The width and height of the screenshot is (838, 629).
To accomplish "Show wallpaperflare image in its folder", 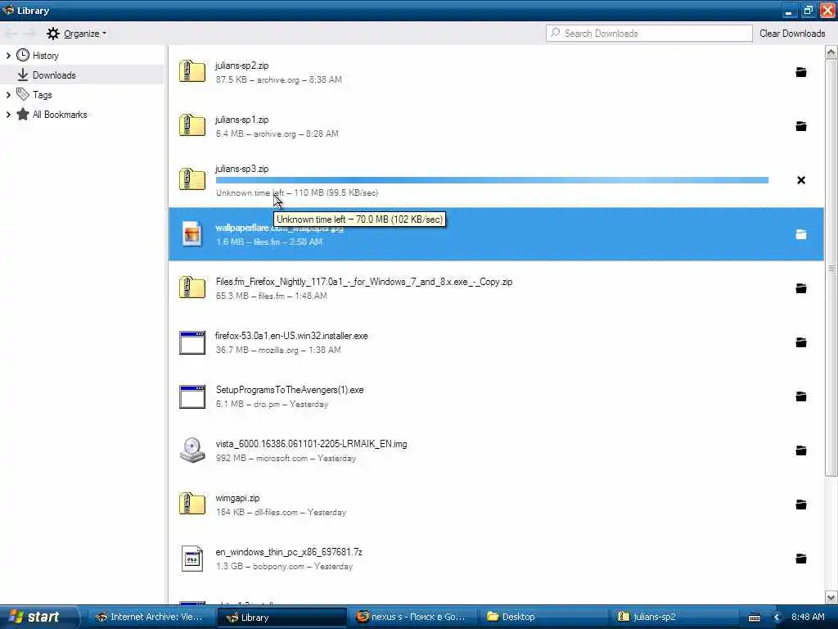I will click(x=800, y=234).
